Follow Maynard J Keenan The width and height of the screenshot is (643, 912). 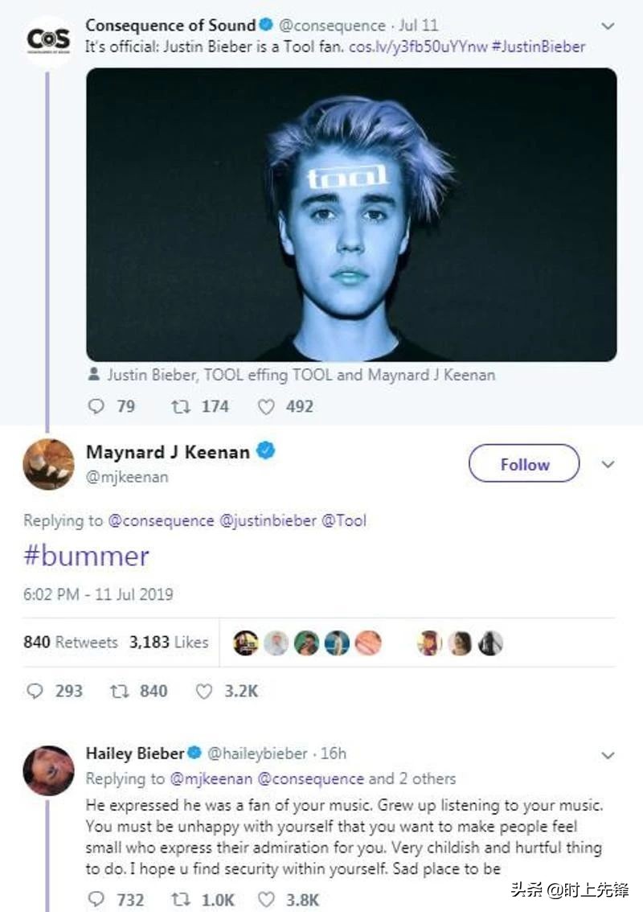pyautogui.click(x=524, y=464)
